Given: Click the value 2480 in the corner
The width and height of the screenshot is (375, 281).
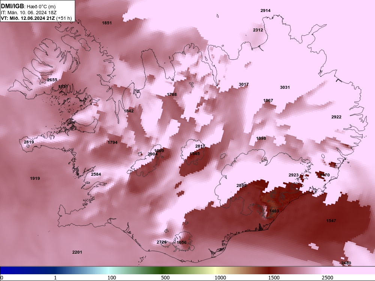Looking at the screenshot, I should pyautogui.click(x=346, y=263).
